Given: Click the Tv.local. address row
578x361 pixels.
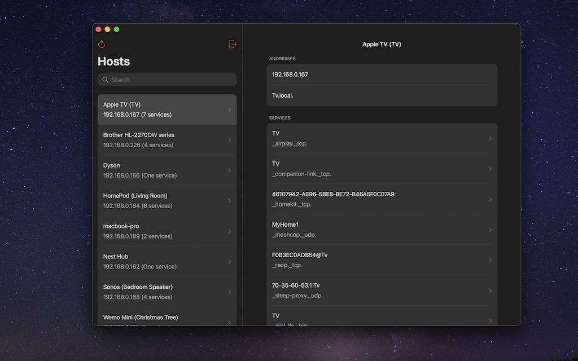Looking at the screenshot, I should tap(382, 95).
